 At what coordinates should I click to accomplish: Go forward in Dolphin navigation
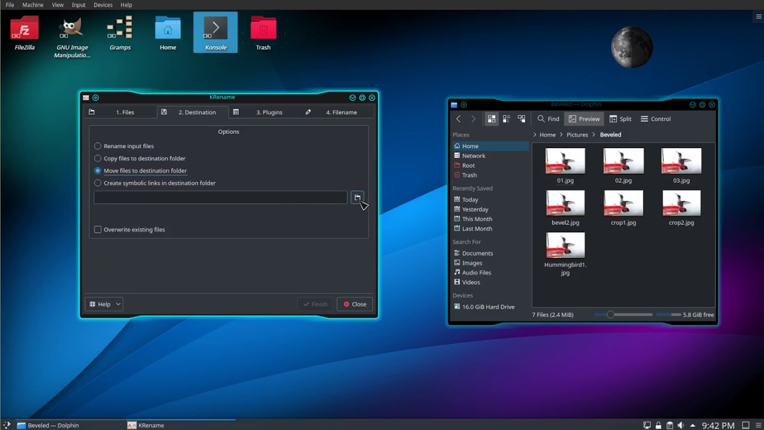click(x=473, y=119)
